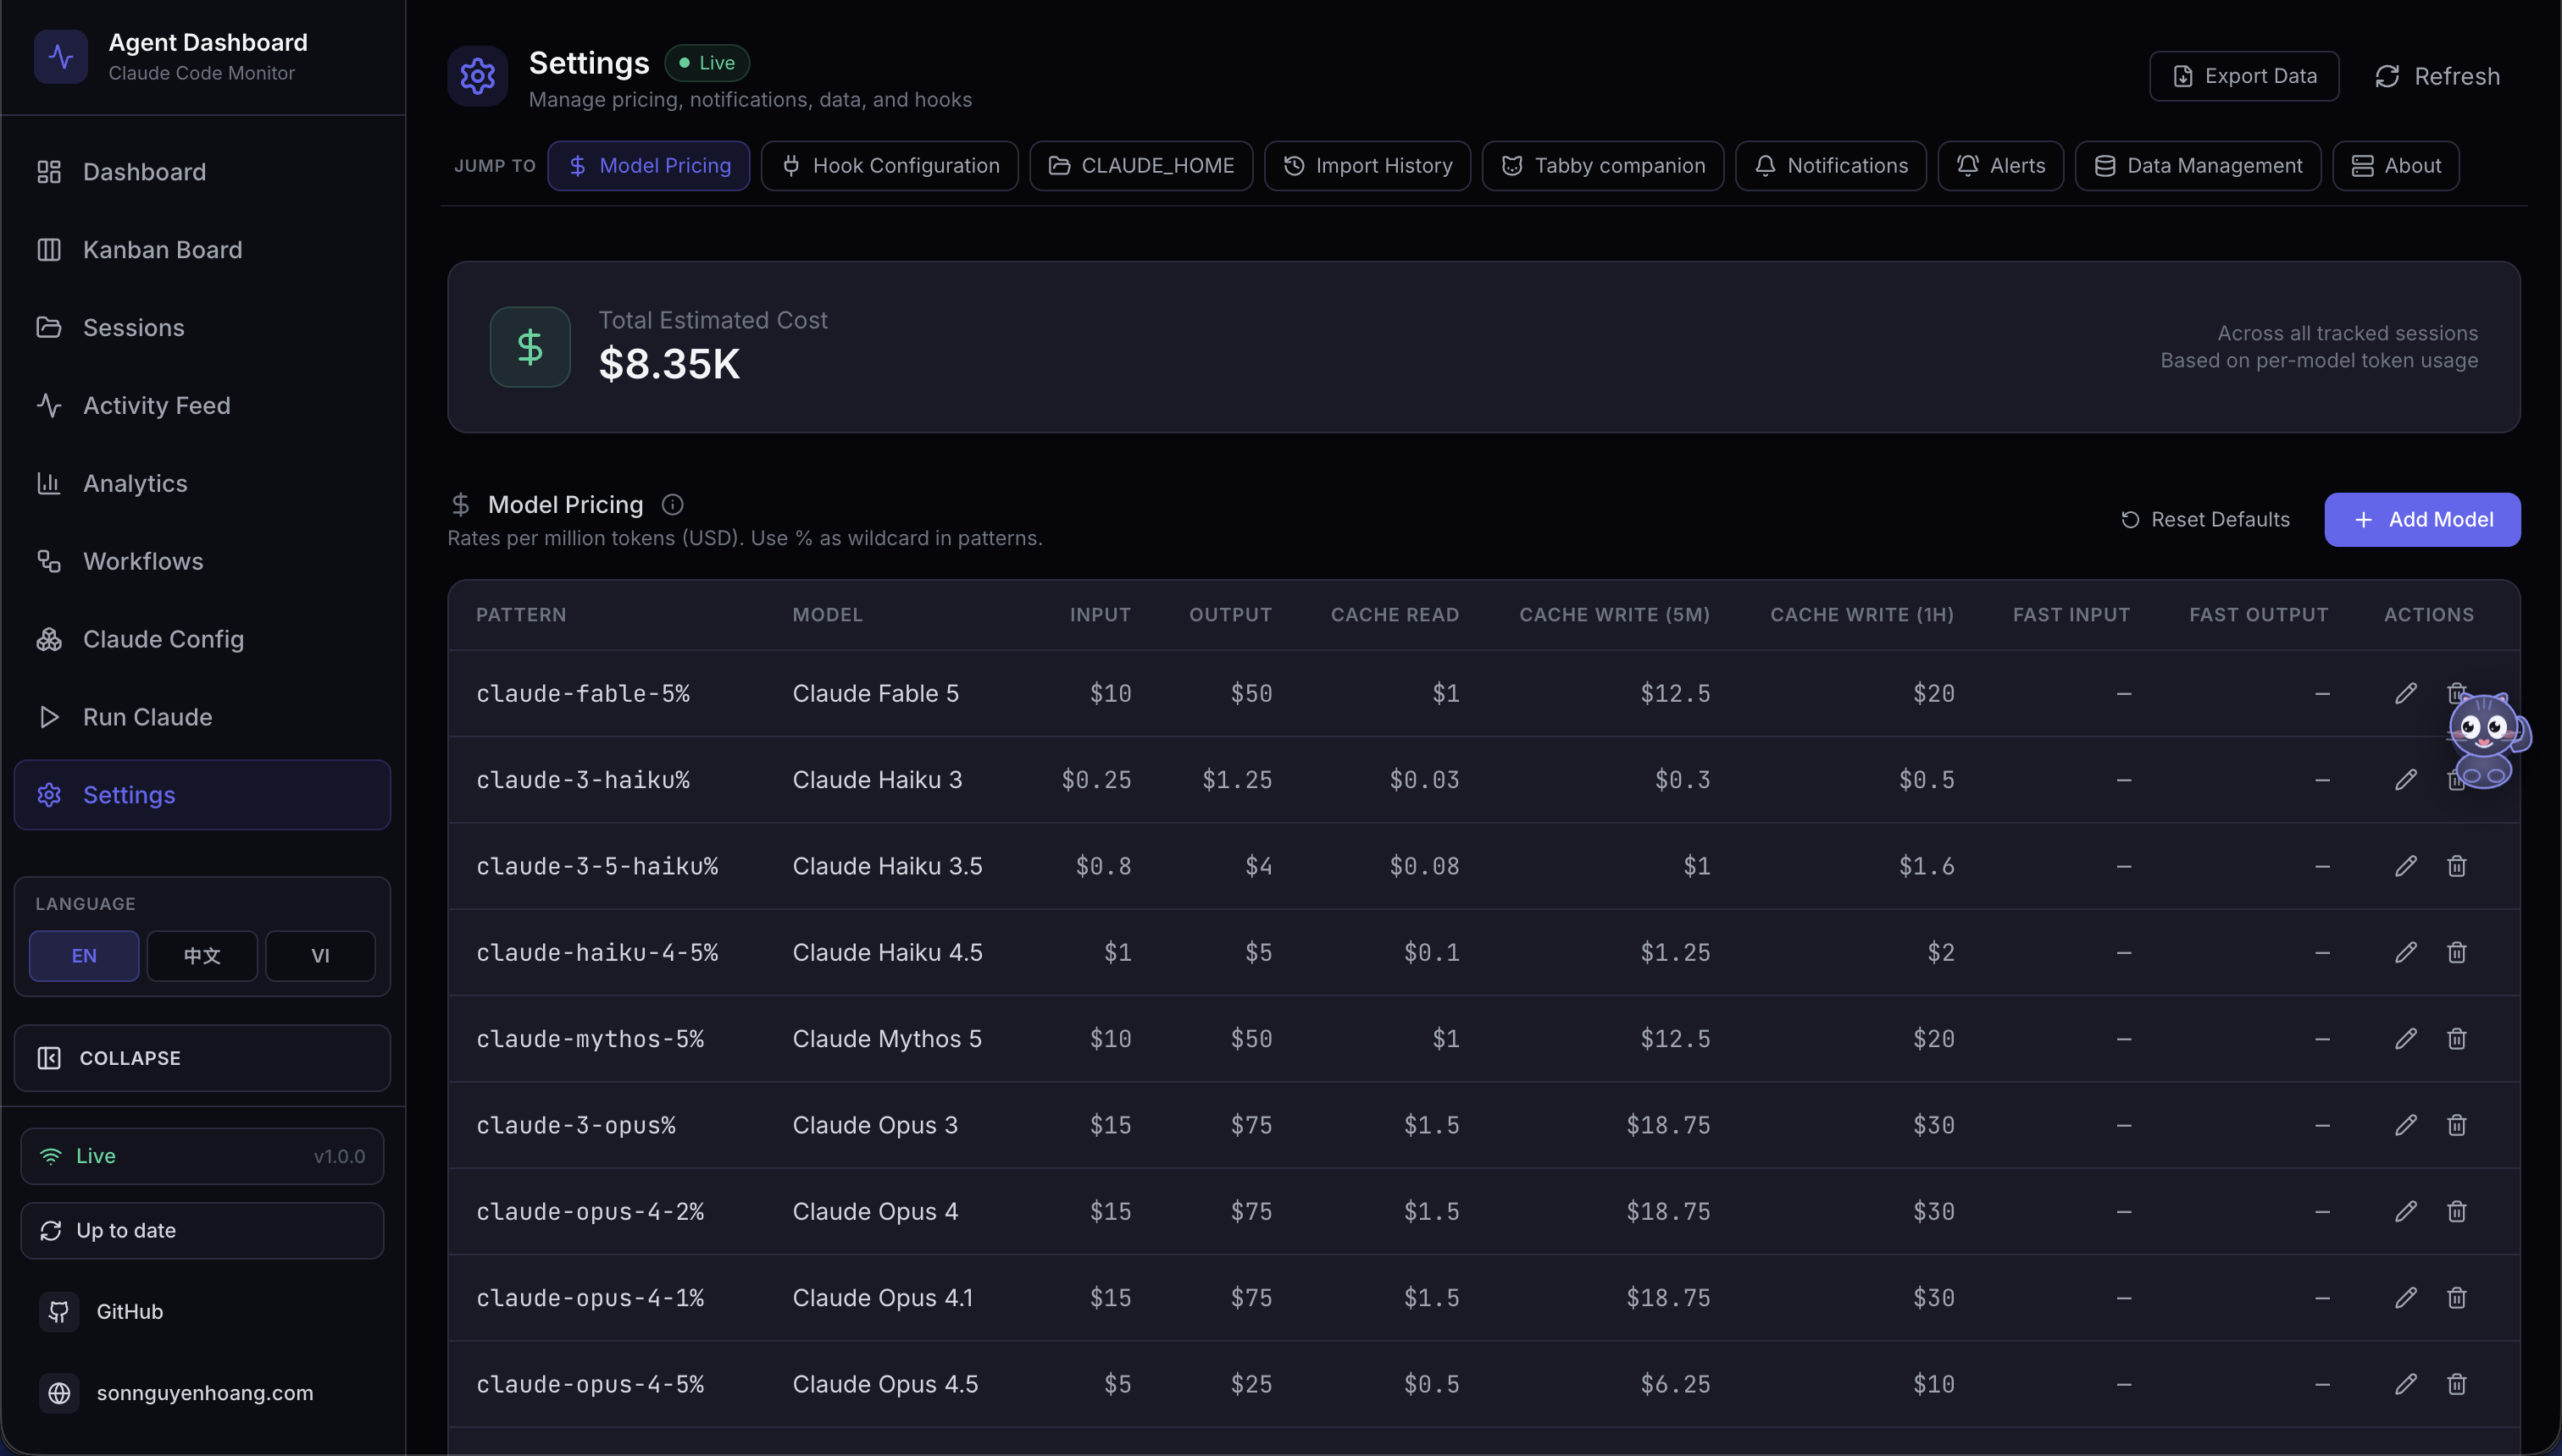Go to Sessions in sidebar
Screen dimensions: 2562x1456
coord(202,328)
